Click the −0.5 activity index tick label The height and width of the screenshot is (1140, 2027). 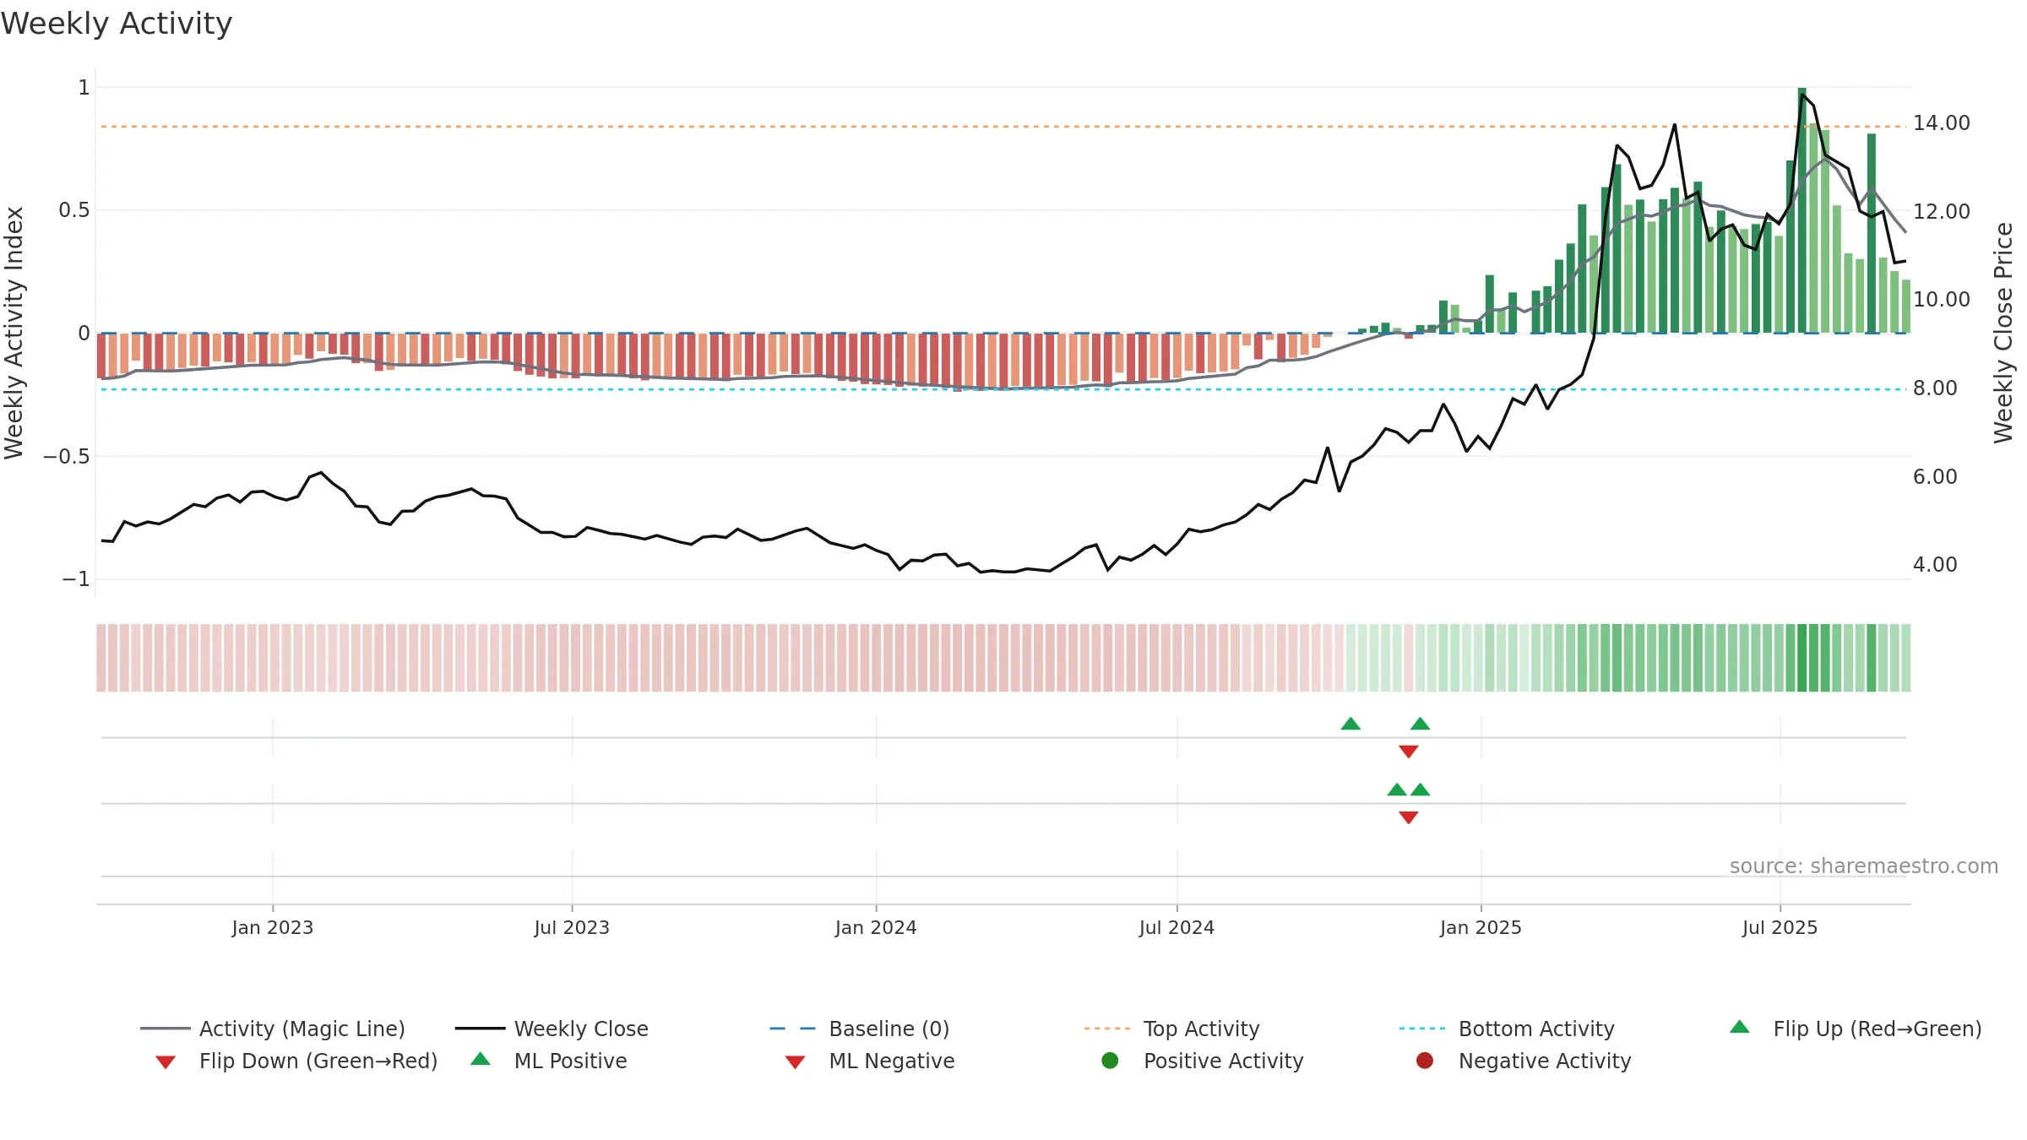pos(66,457)
